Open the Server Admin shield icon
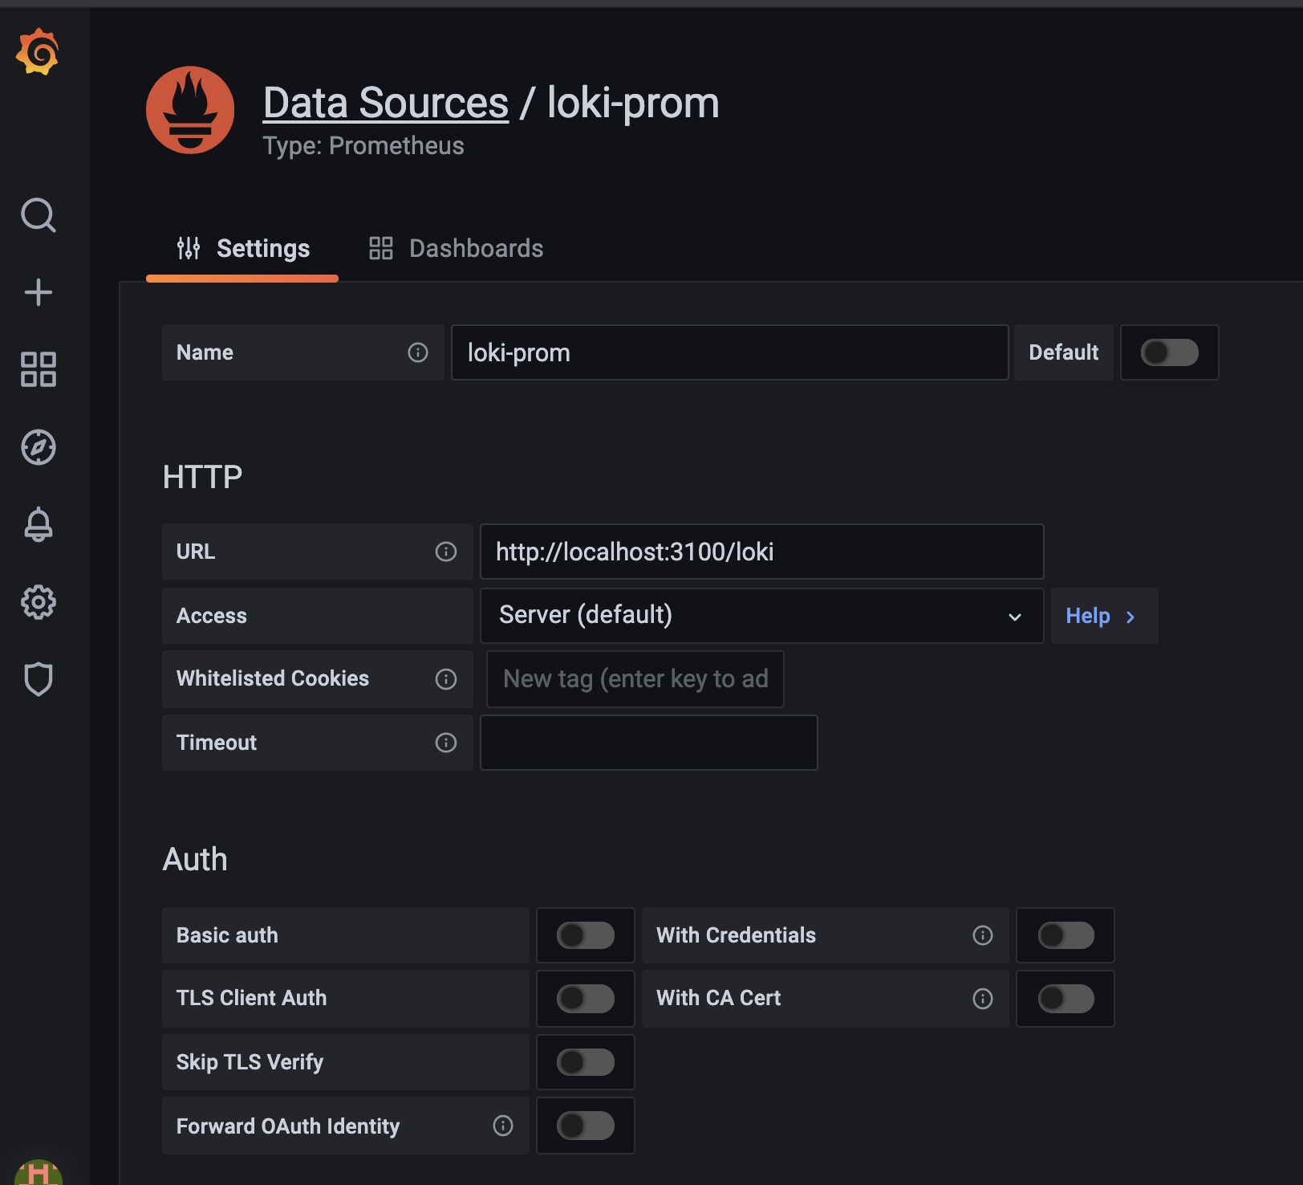This screenshot has width=1303, height=1185. [38, 679]
